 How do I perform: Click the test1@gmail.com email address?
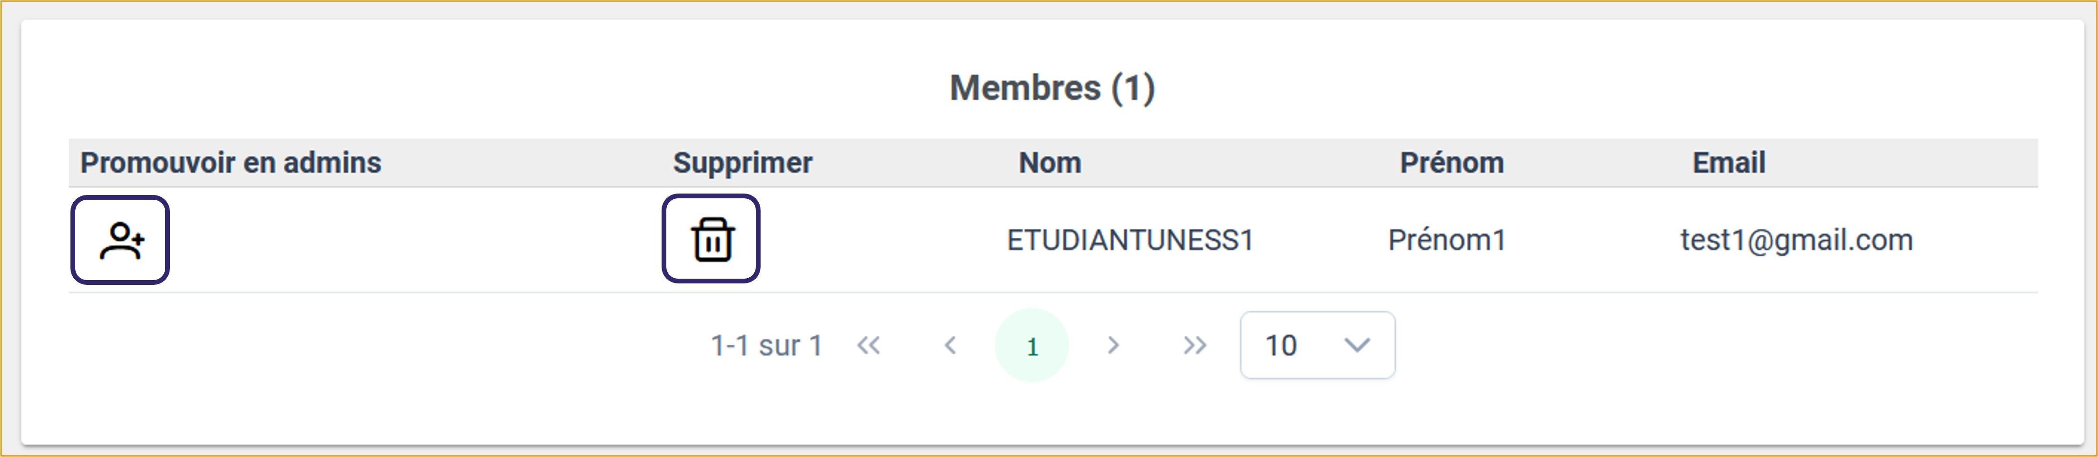pos(1796,240)
